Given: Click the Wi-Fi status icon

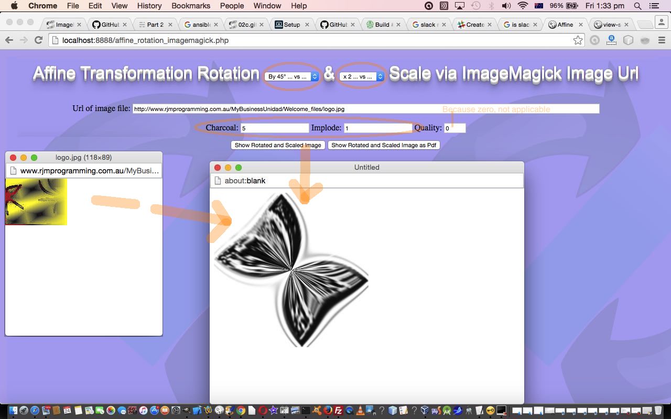Looking at the screenshot, I should pyautogui.click(x=523, y=6).
